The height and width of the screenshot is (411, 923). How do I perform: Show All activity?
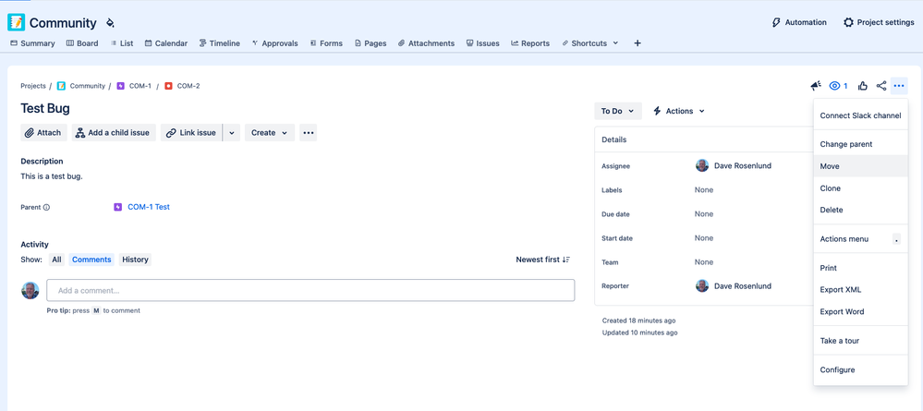pyautogui.click(x=56, y=260)
